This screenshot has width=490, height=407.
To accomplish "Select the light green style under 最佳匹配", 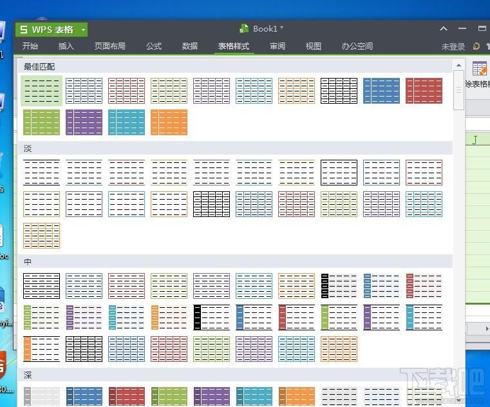I will tap(42, 91).
